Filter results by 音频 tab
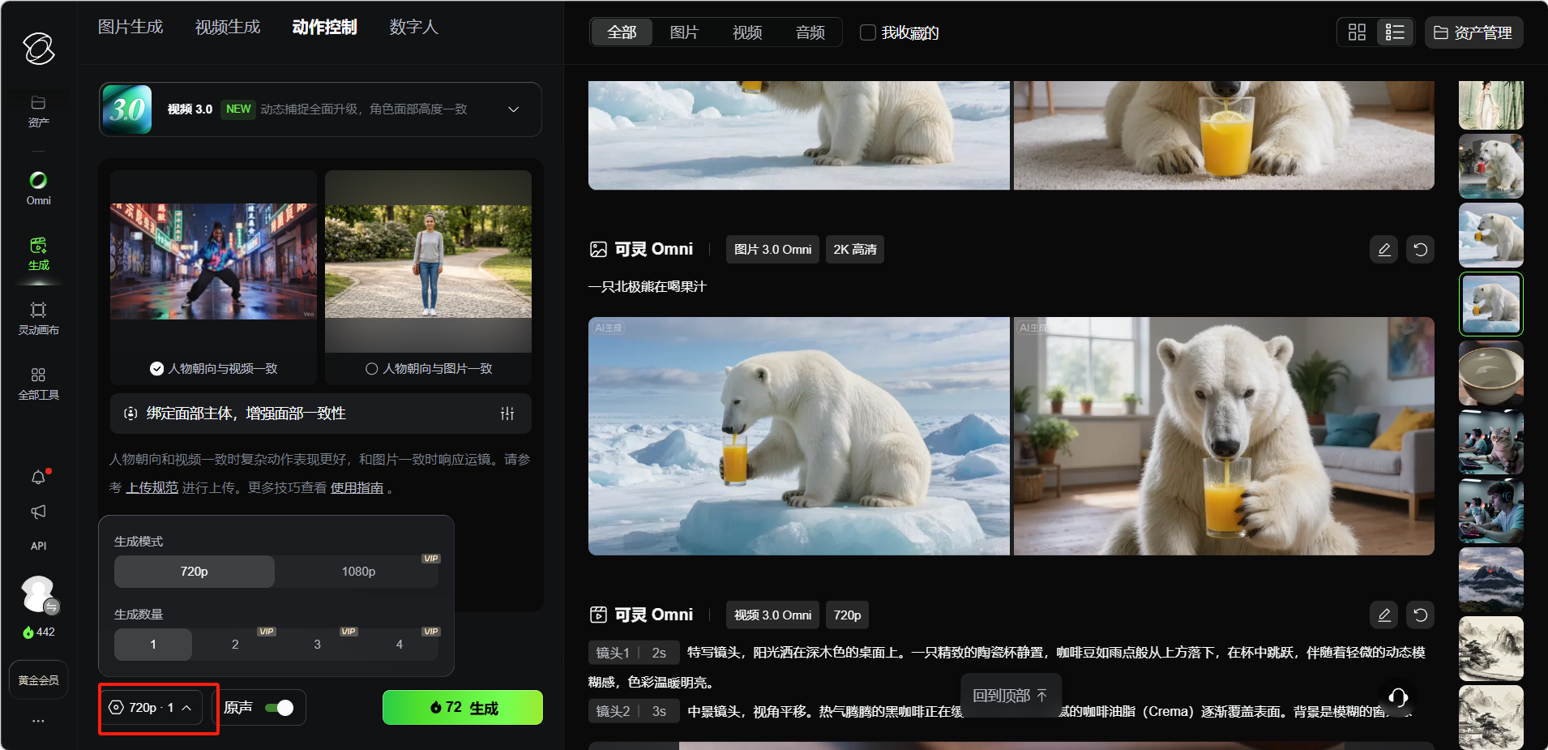The width and height of the screenshot is (1548, 750). point(810,32)
